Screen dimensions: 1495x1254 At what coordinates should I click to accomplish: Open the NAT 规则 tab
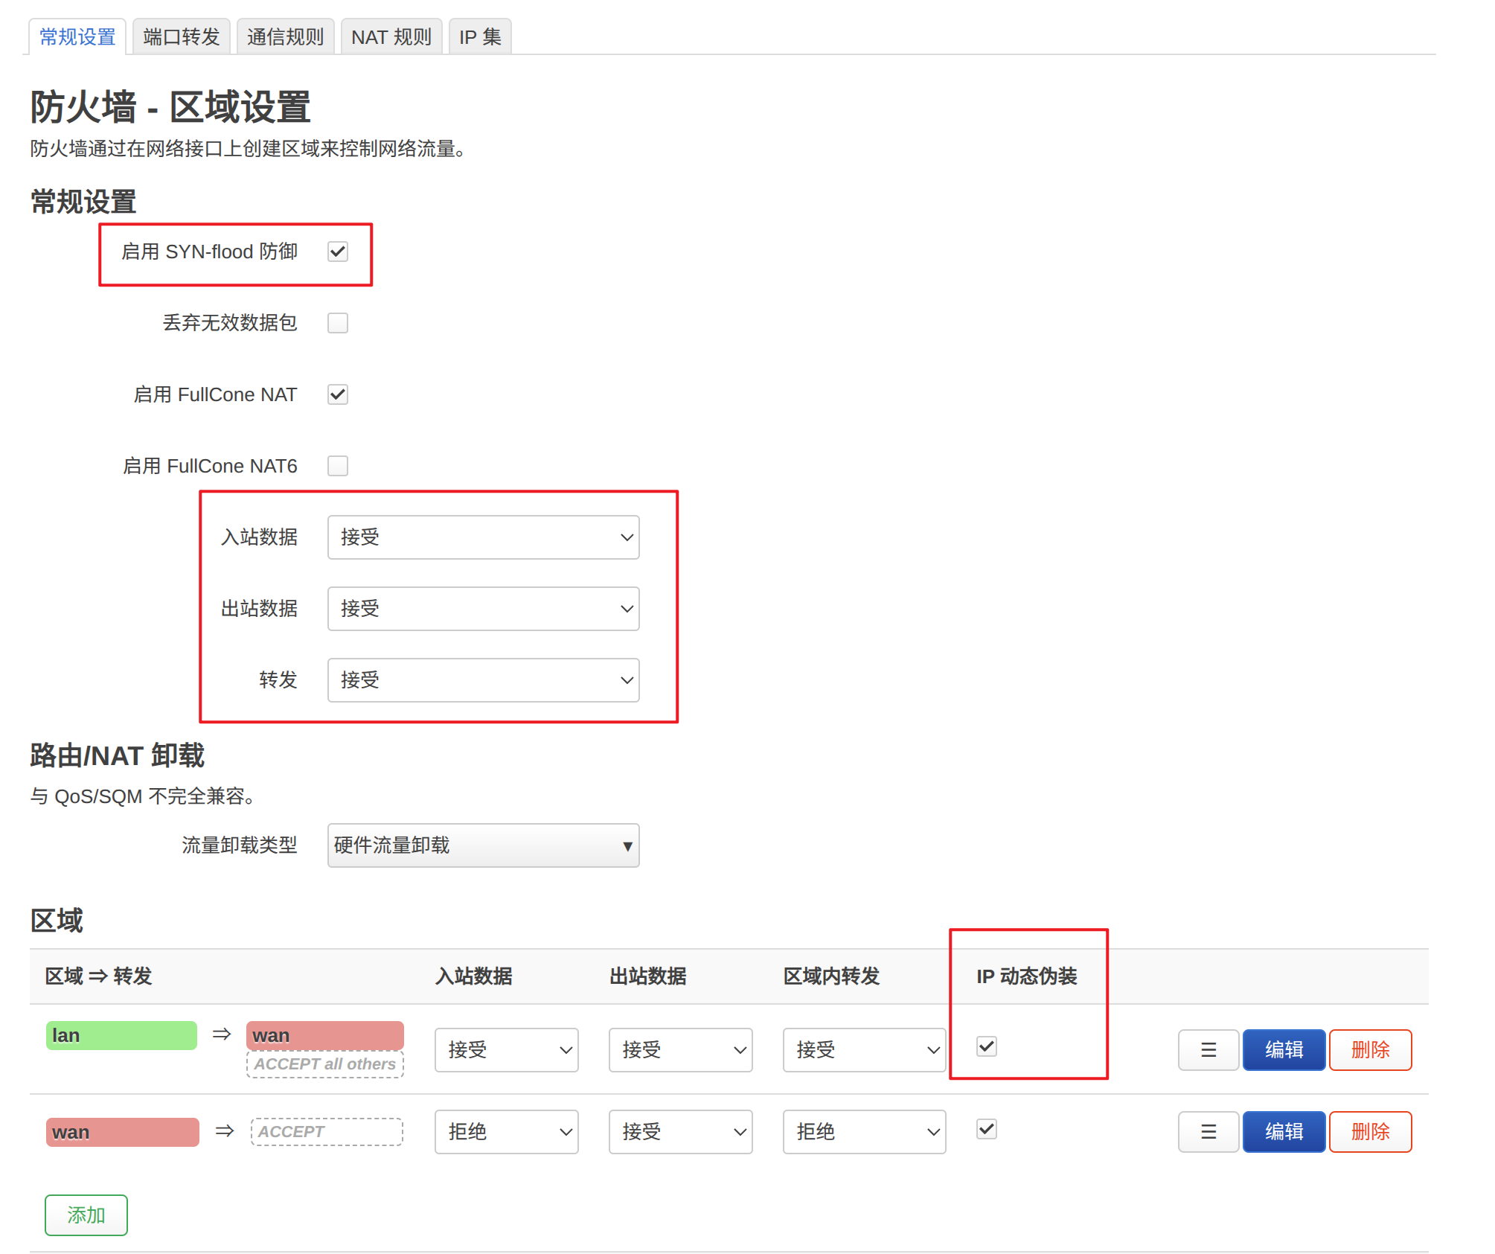click(391, 36)
